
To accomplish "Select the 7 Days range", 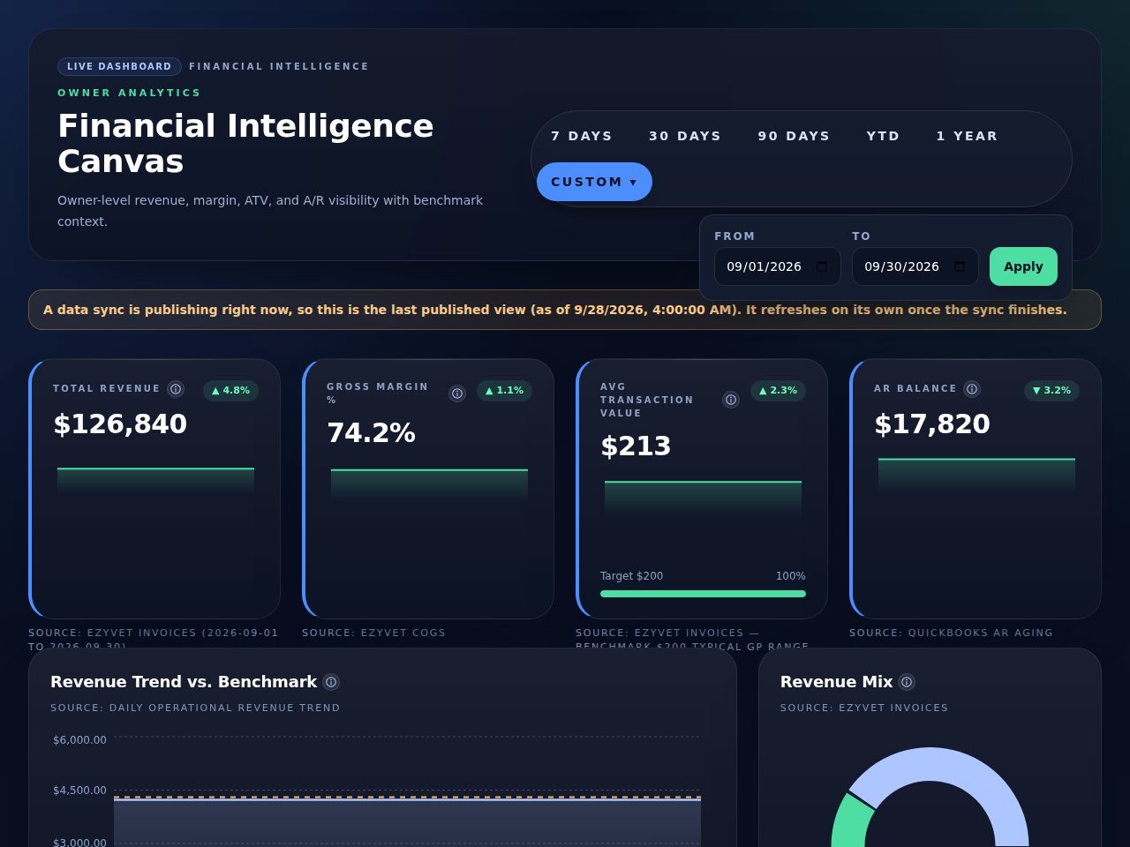I will point(582,136).
